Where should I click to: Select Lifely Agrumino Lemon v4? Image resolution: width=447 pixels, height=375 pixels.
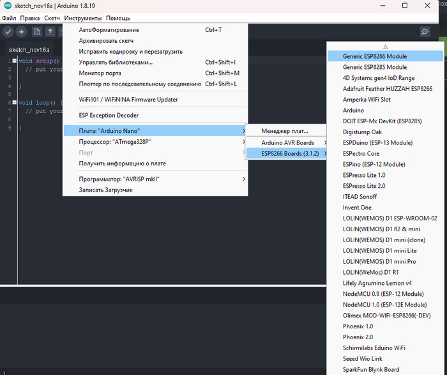[x=386, y=283]
